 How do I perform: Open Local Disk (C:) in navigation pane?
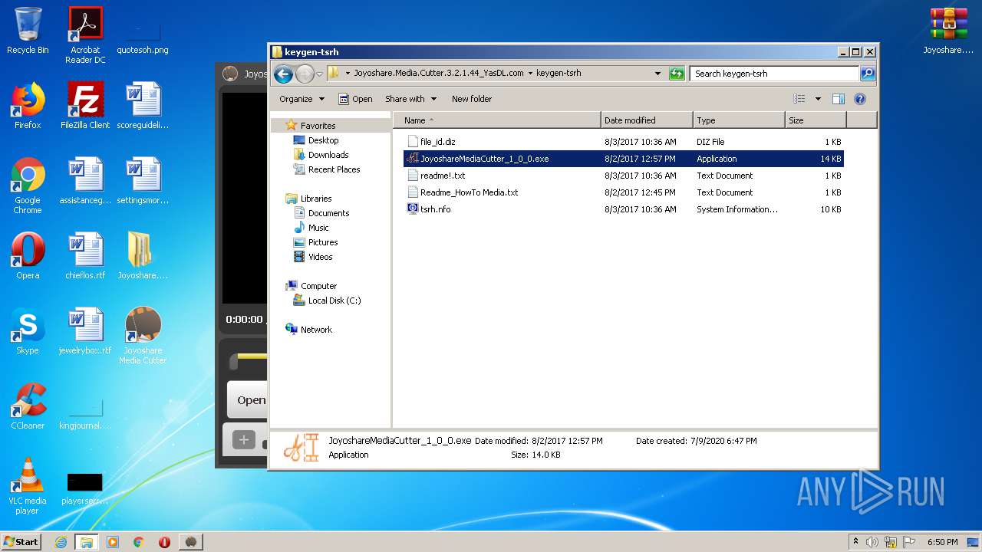[334, 301]
